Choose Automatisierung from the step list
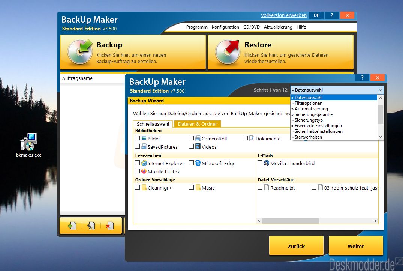The width and height of the screenshot is (403, 271). (x=334, y=109)
